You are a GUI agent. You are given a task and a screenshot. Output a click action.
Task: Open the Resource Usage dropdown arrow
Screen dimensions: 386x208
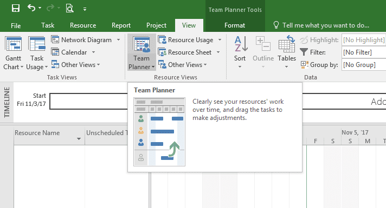click(x=220, y=40)
